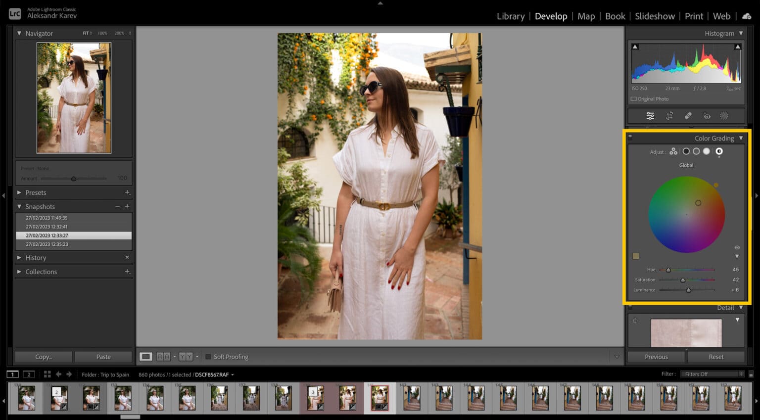Screen dimensions: 760x420
Task: Select the Red Eye Correction tool
Action: coord(707,116)
